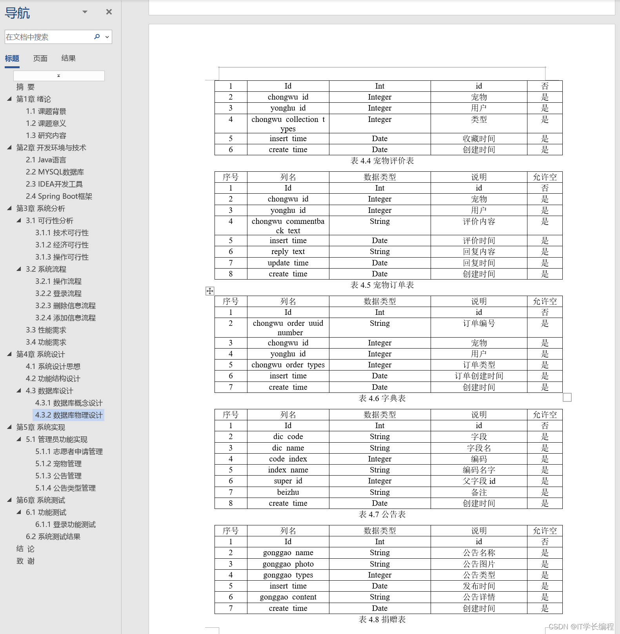Open the search options dropdown arrow
Image resolution: width=620 pixels, height=634 pixels.
[107, 37]
